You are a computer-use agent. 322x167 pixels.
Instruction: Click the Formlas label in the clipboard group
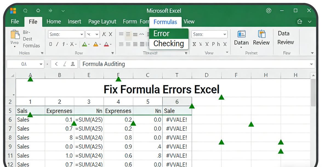[x=31, y=45]
